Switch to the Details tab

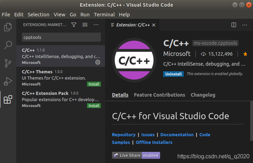[120, 95]
